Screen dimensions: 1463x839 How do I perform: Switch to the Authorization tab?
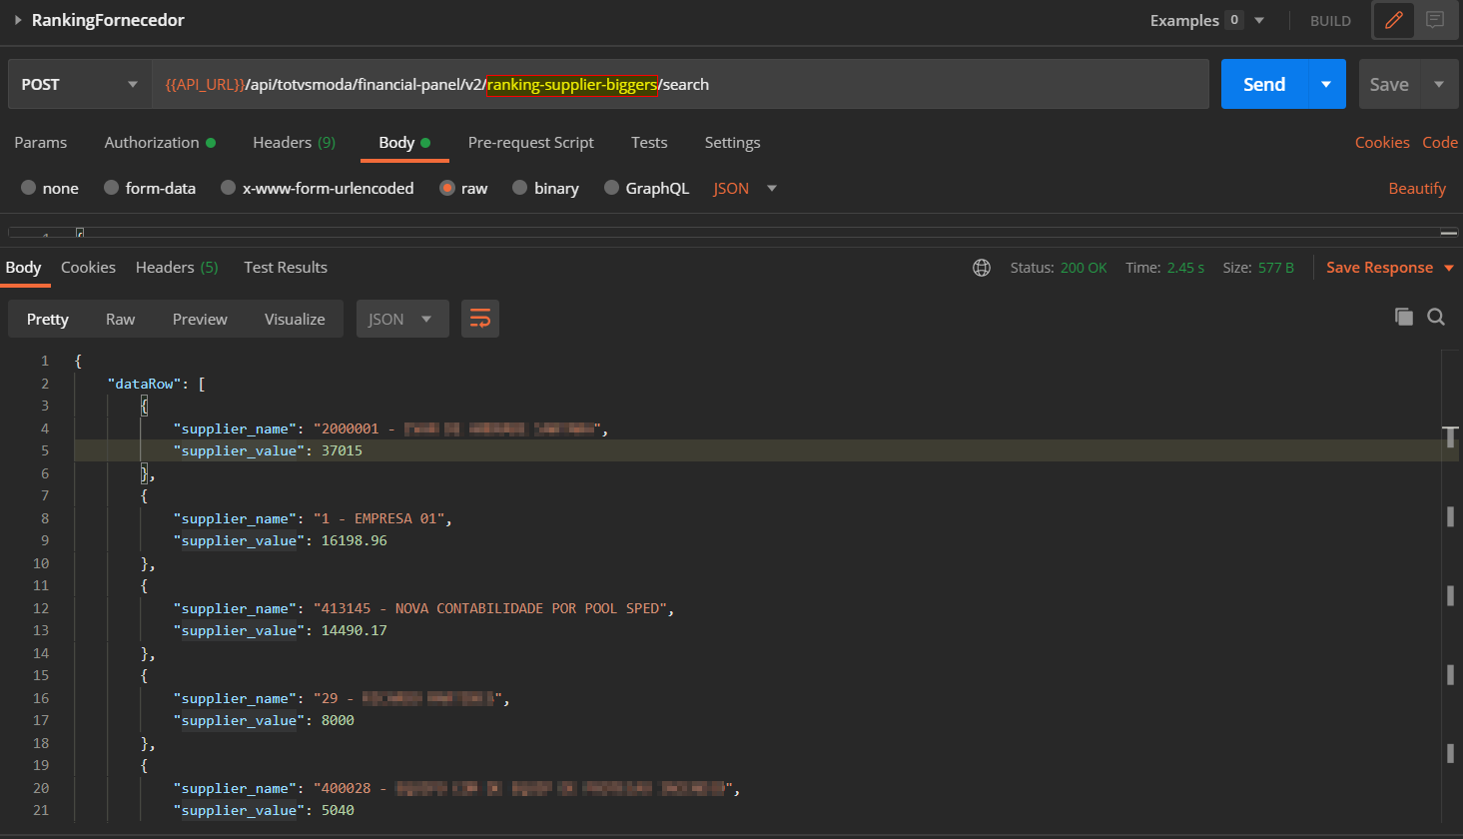(160, 143)
